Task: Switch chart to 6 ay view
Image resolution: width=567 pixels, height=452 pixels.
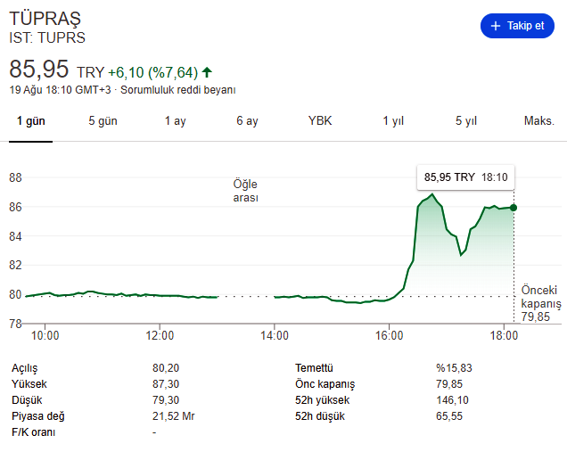Action: click(247, 121)
